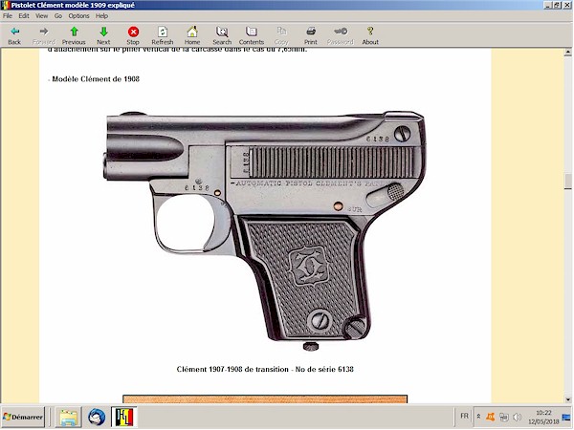
Task: Click the network tray icon
Action: [x=504, y=417]
